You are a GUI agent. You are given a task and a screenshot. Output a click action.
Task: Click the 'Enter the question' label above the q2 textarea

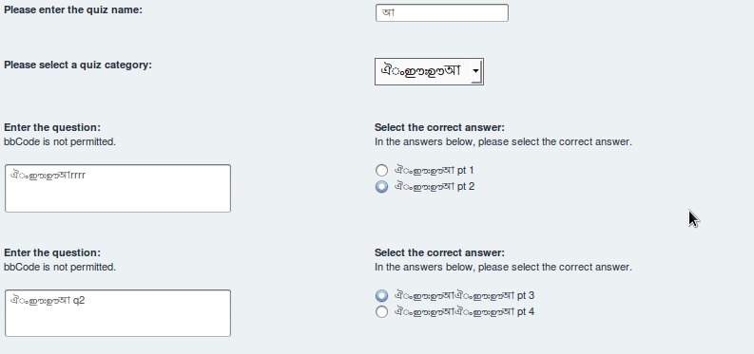(52, 252)
